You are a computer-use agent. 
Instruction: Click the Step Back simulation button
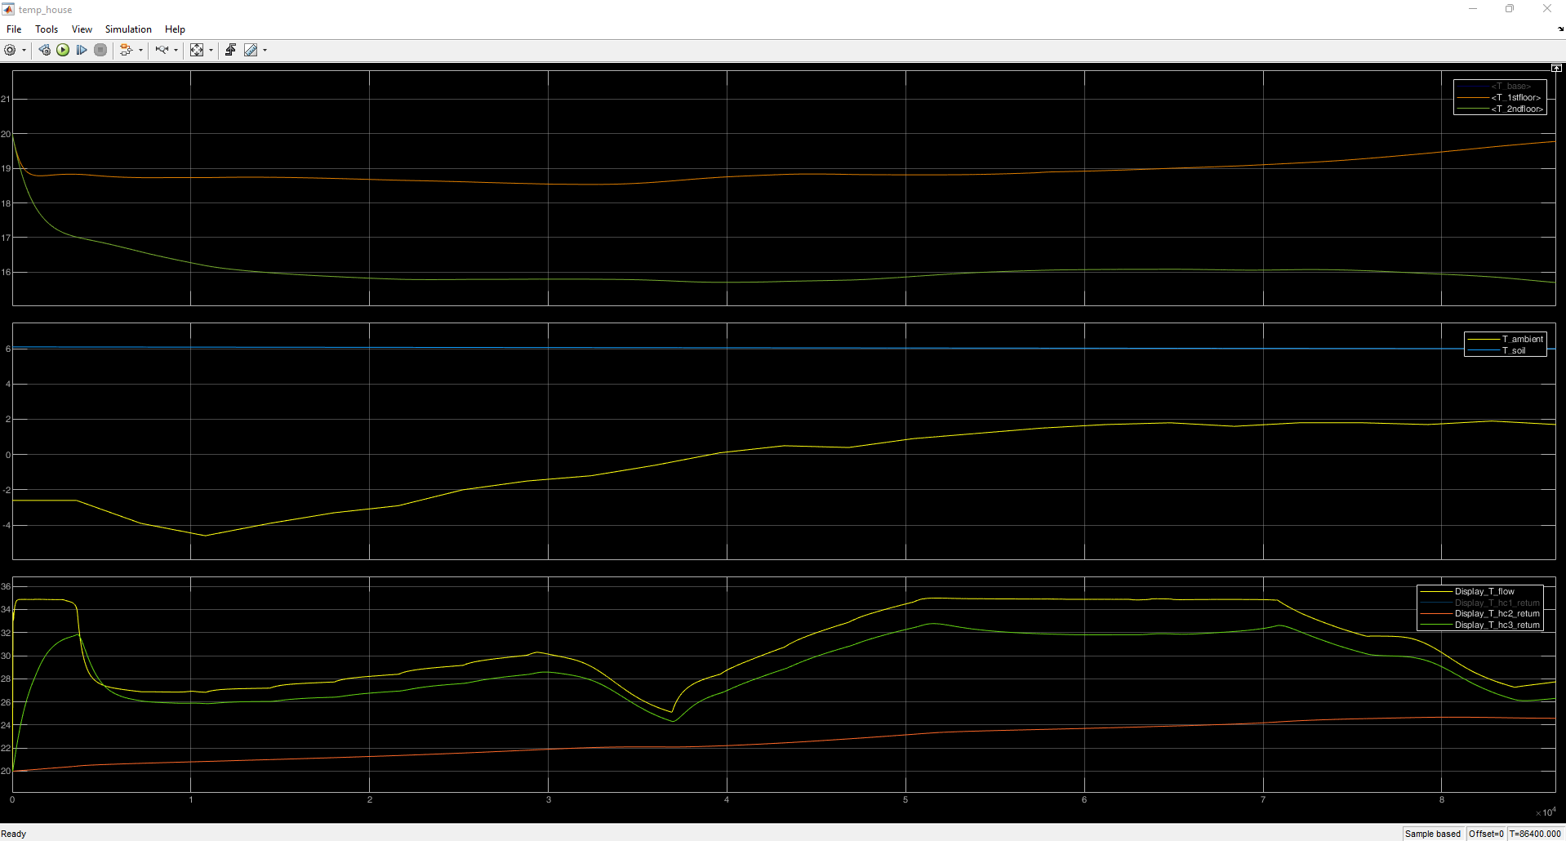click(44, 50)
